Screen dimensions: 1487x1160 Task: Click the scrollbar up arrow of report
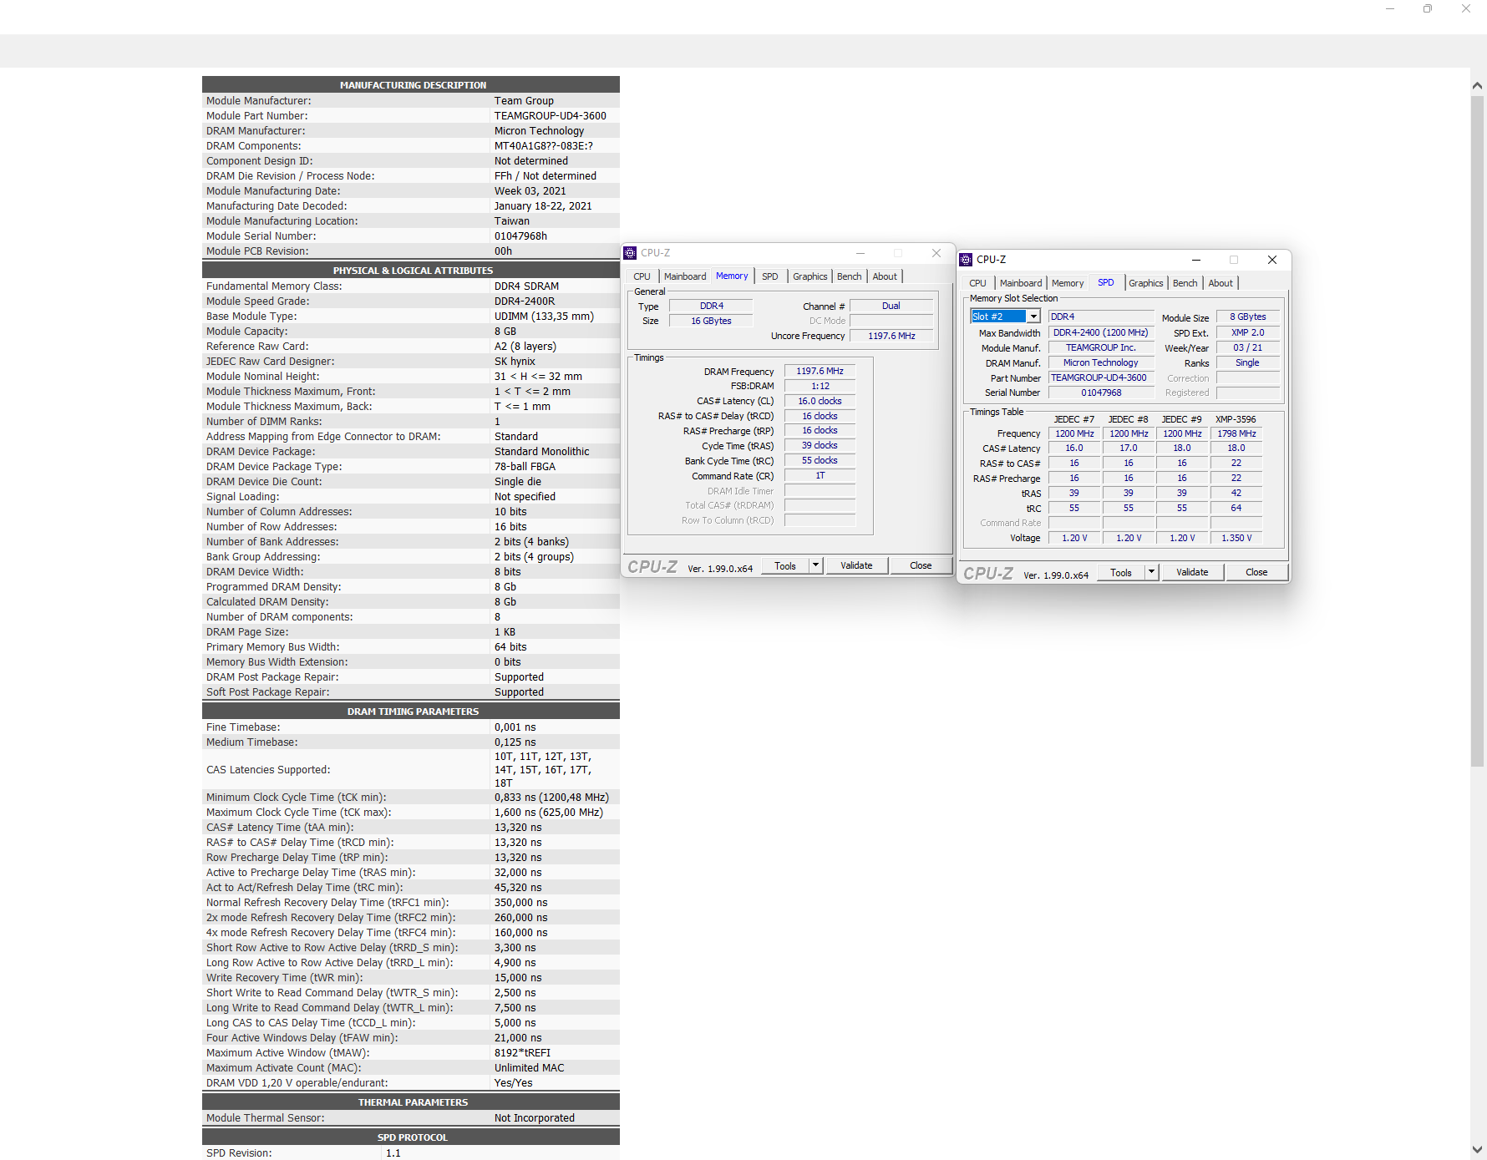(x=1477, y=85)
